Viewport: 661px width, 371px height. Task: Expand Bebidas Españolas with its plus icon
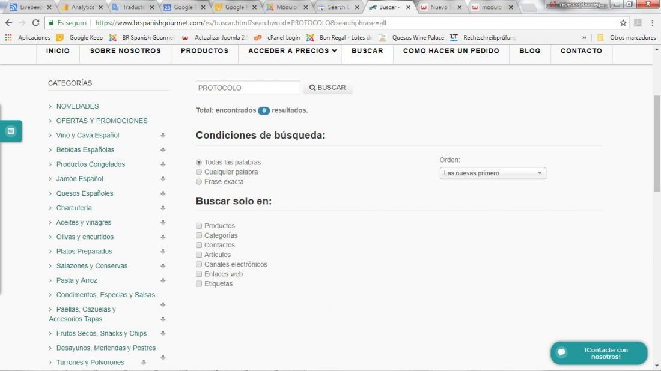pos(163,150)
